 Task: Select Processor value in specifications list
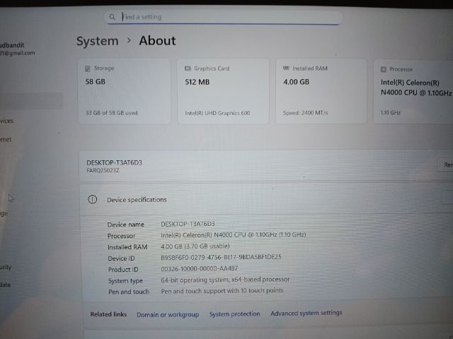(233, 235)
